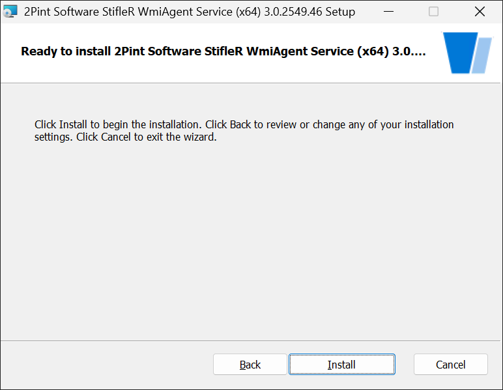This screenshot has height=390, width=503.
Task: Click the 2Pint Software blue logo
Action: 468,53
